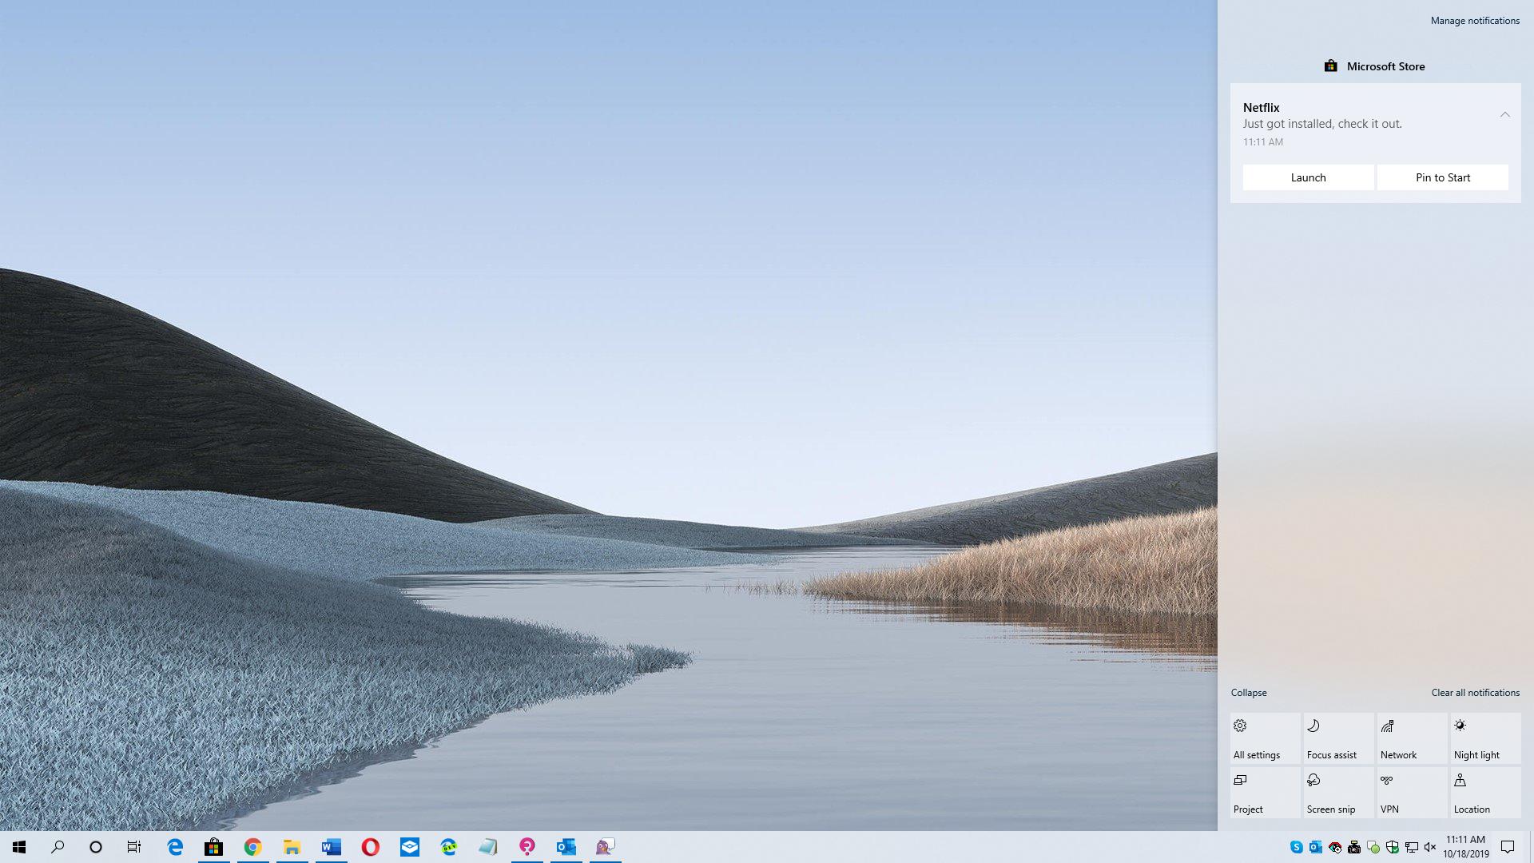This screenshot has width=1534, height=863.
Task: Open Microsoft Store from the taskbar
Action: click(x=213, y=847)
